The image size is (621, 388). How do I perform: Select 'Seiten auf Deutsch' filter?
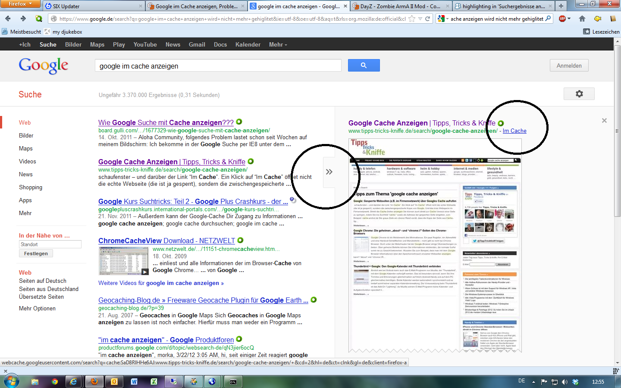(x=43, y=281)
